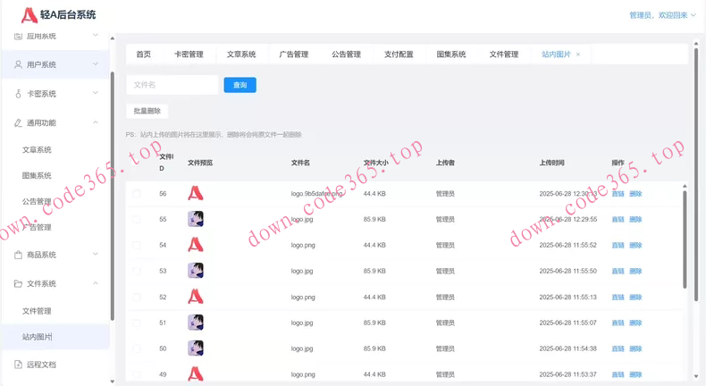Viewport: 706px width, 386px height.
Task: Switch to 卡密管理 tab
Action: coord(189,55)
